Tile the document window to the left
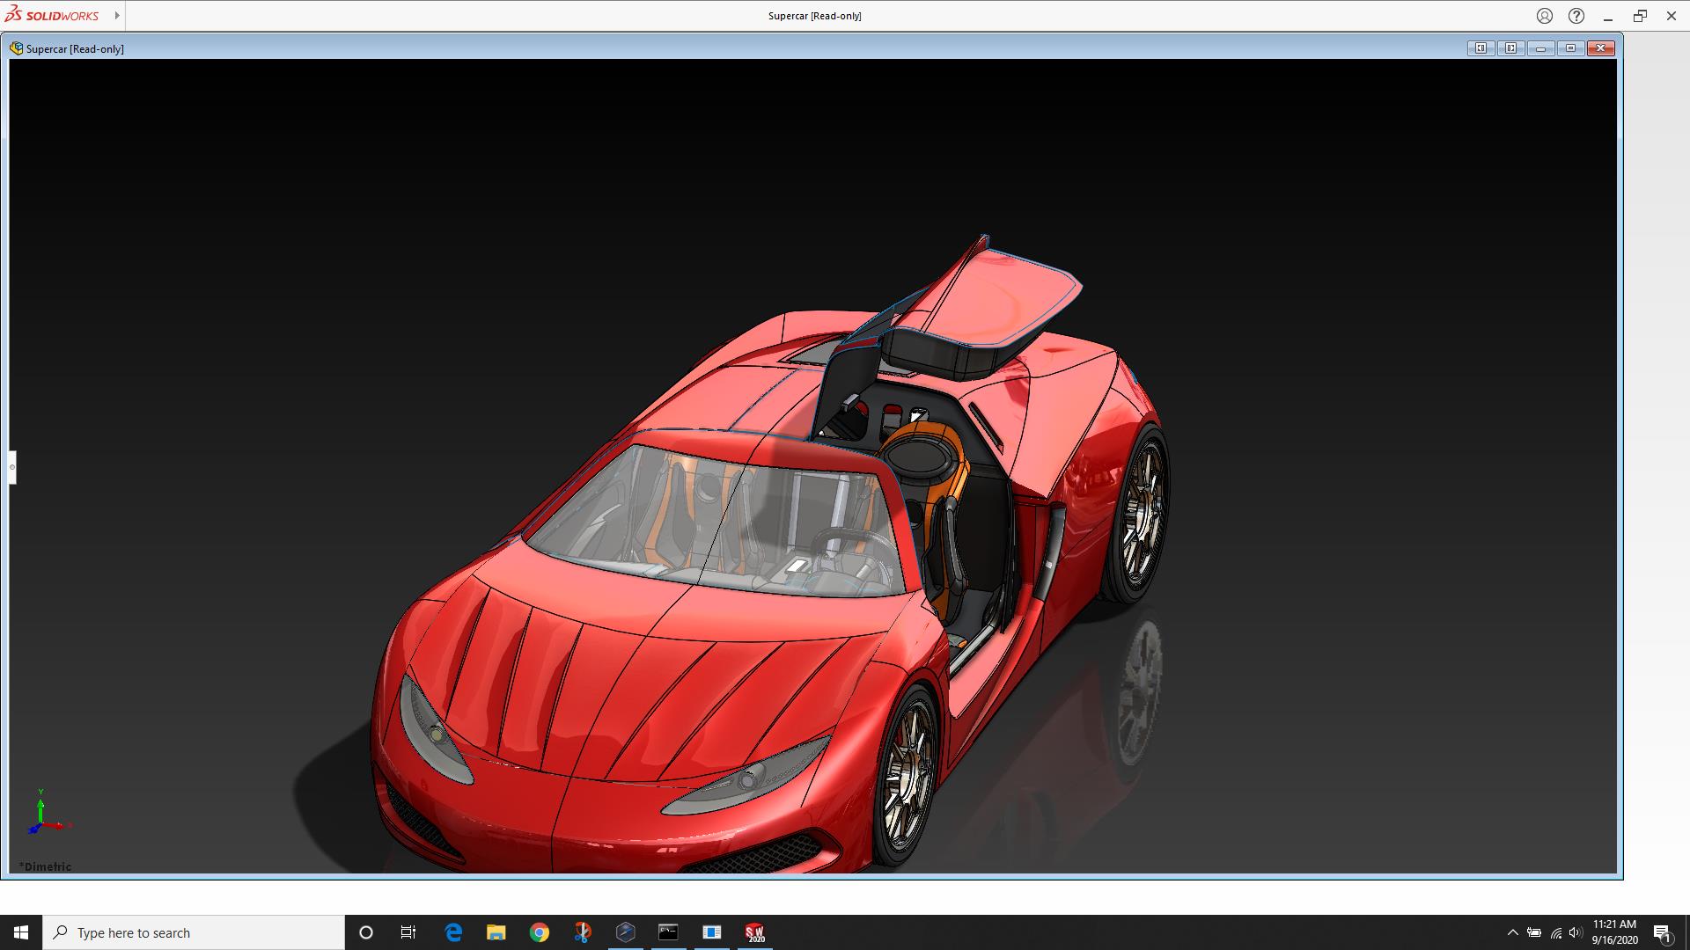This screenshot has height=950, width=1690. [1481, 48]
